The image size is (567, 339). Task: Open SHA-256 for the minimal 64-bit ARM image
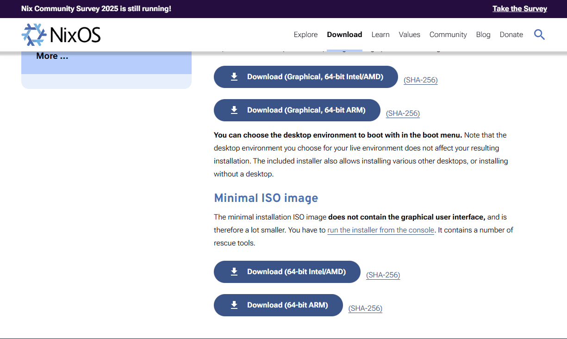pos(365,308)
